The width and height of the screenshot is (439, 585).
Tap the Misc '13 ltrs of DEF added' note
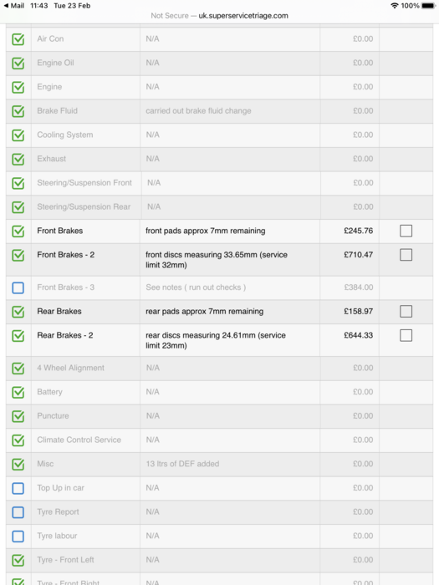click(182, 464)
